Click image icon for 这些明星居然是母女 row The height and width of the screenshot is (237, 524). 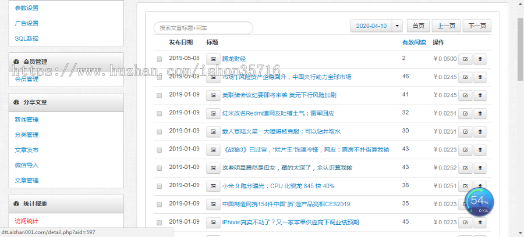point(213,168)
